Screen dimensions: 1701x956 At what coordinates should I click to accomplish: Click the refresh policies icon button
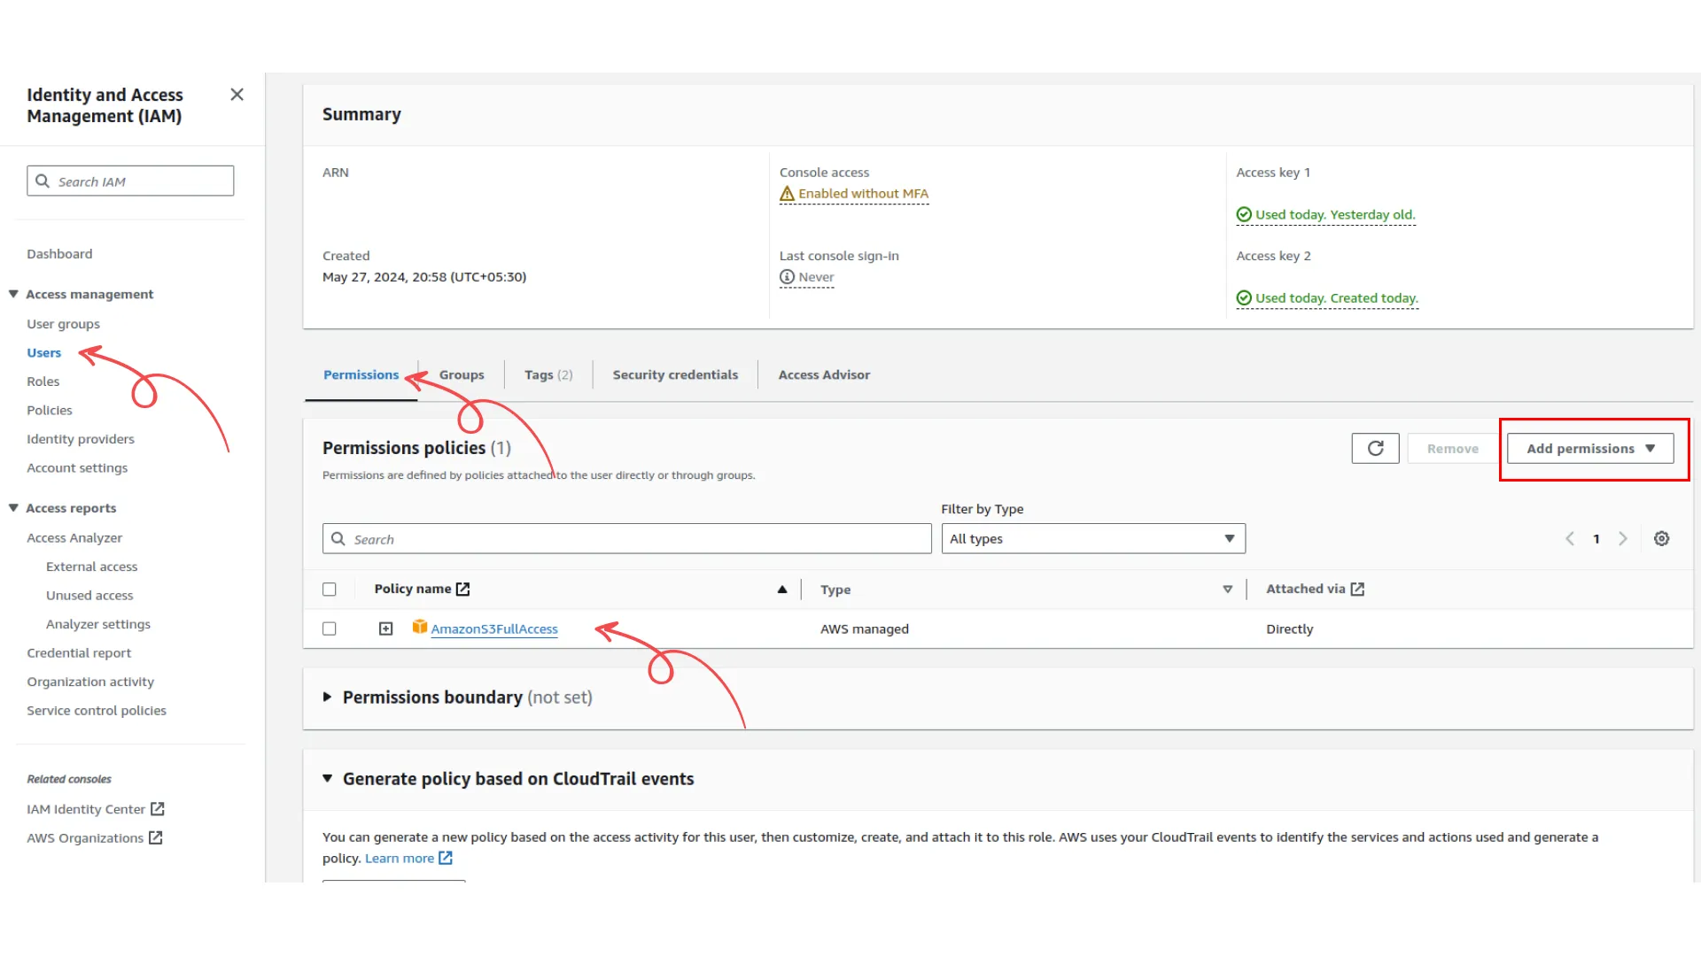(x=1375, y=449)
